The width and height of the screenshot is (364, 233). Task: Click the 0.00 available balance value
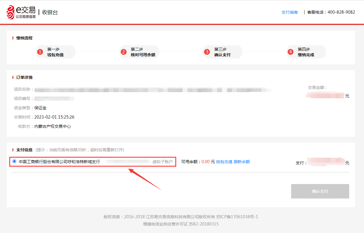tap(206, 162)
